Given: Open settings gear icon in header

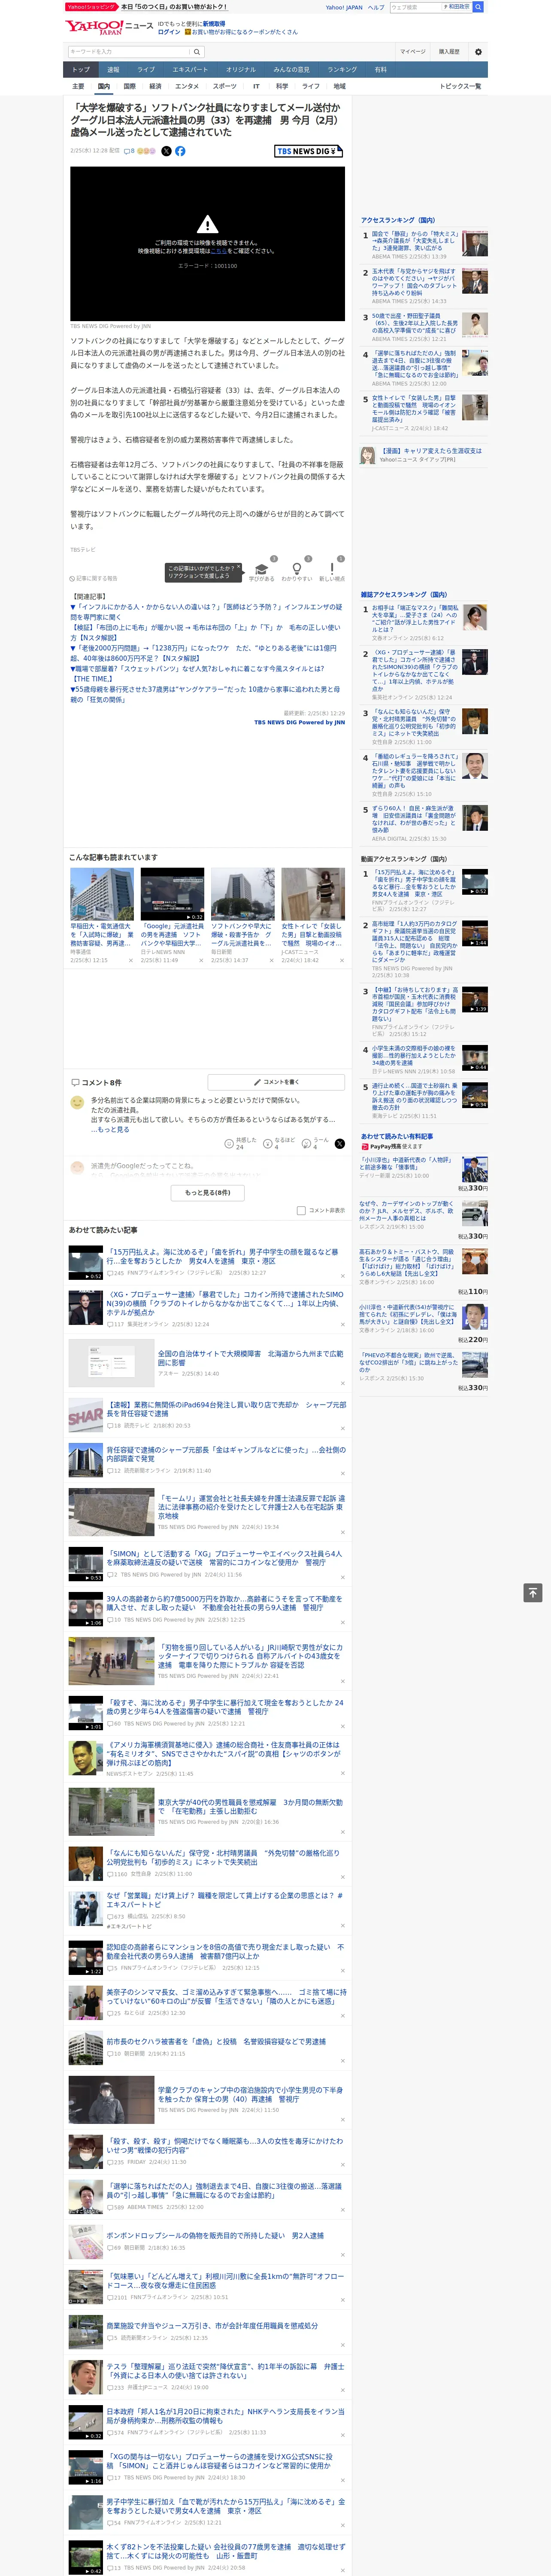Looking at the screenshot, I should [x=478, y=52].
